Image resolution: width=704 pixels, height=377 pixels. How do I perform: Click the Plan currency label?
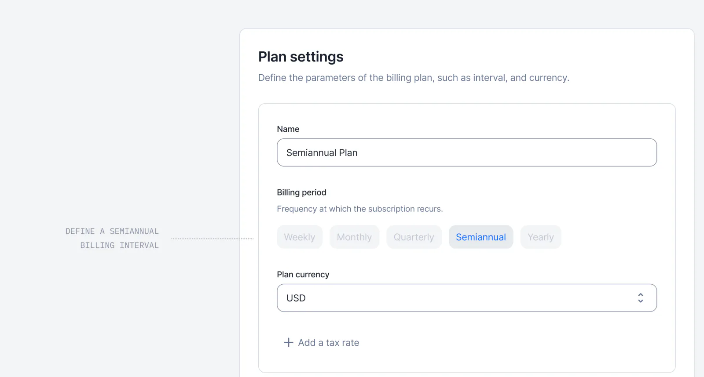[x=303, y=275]
